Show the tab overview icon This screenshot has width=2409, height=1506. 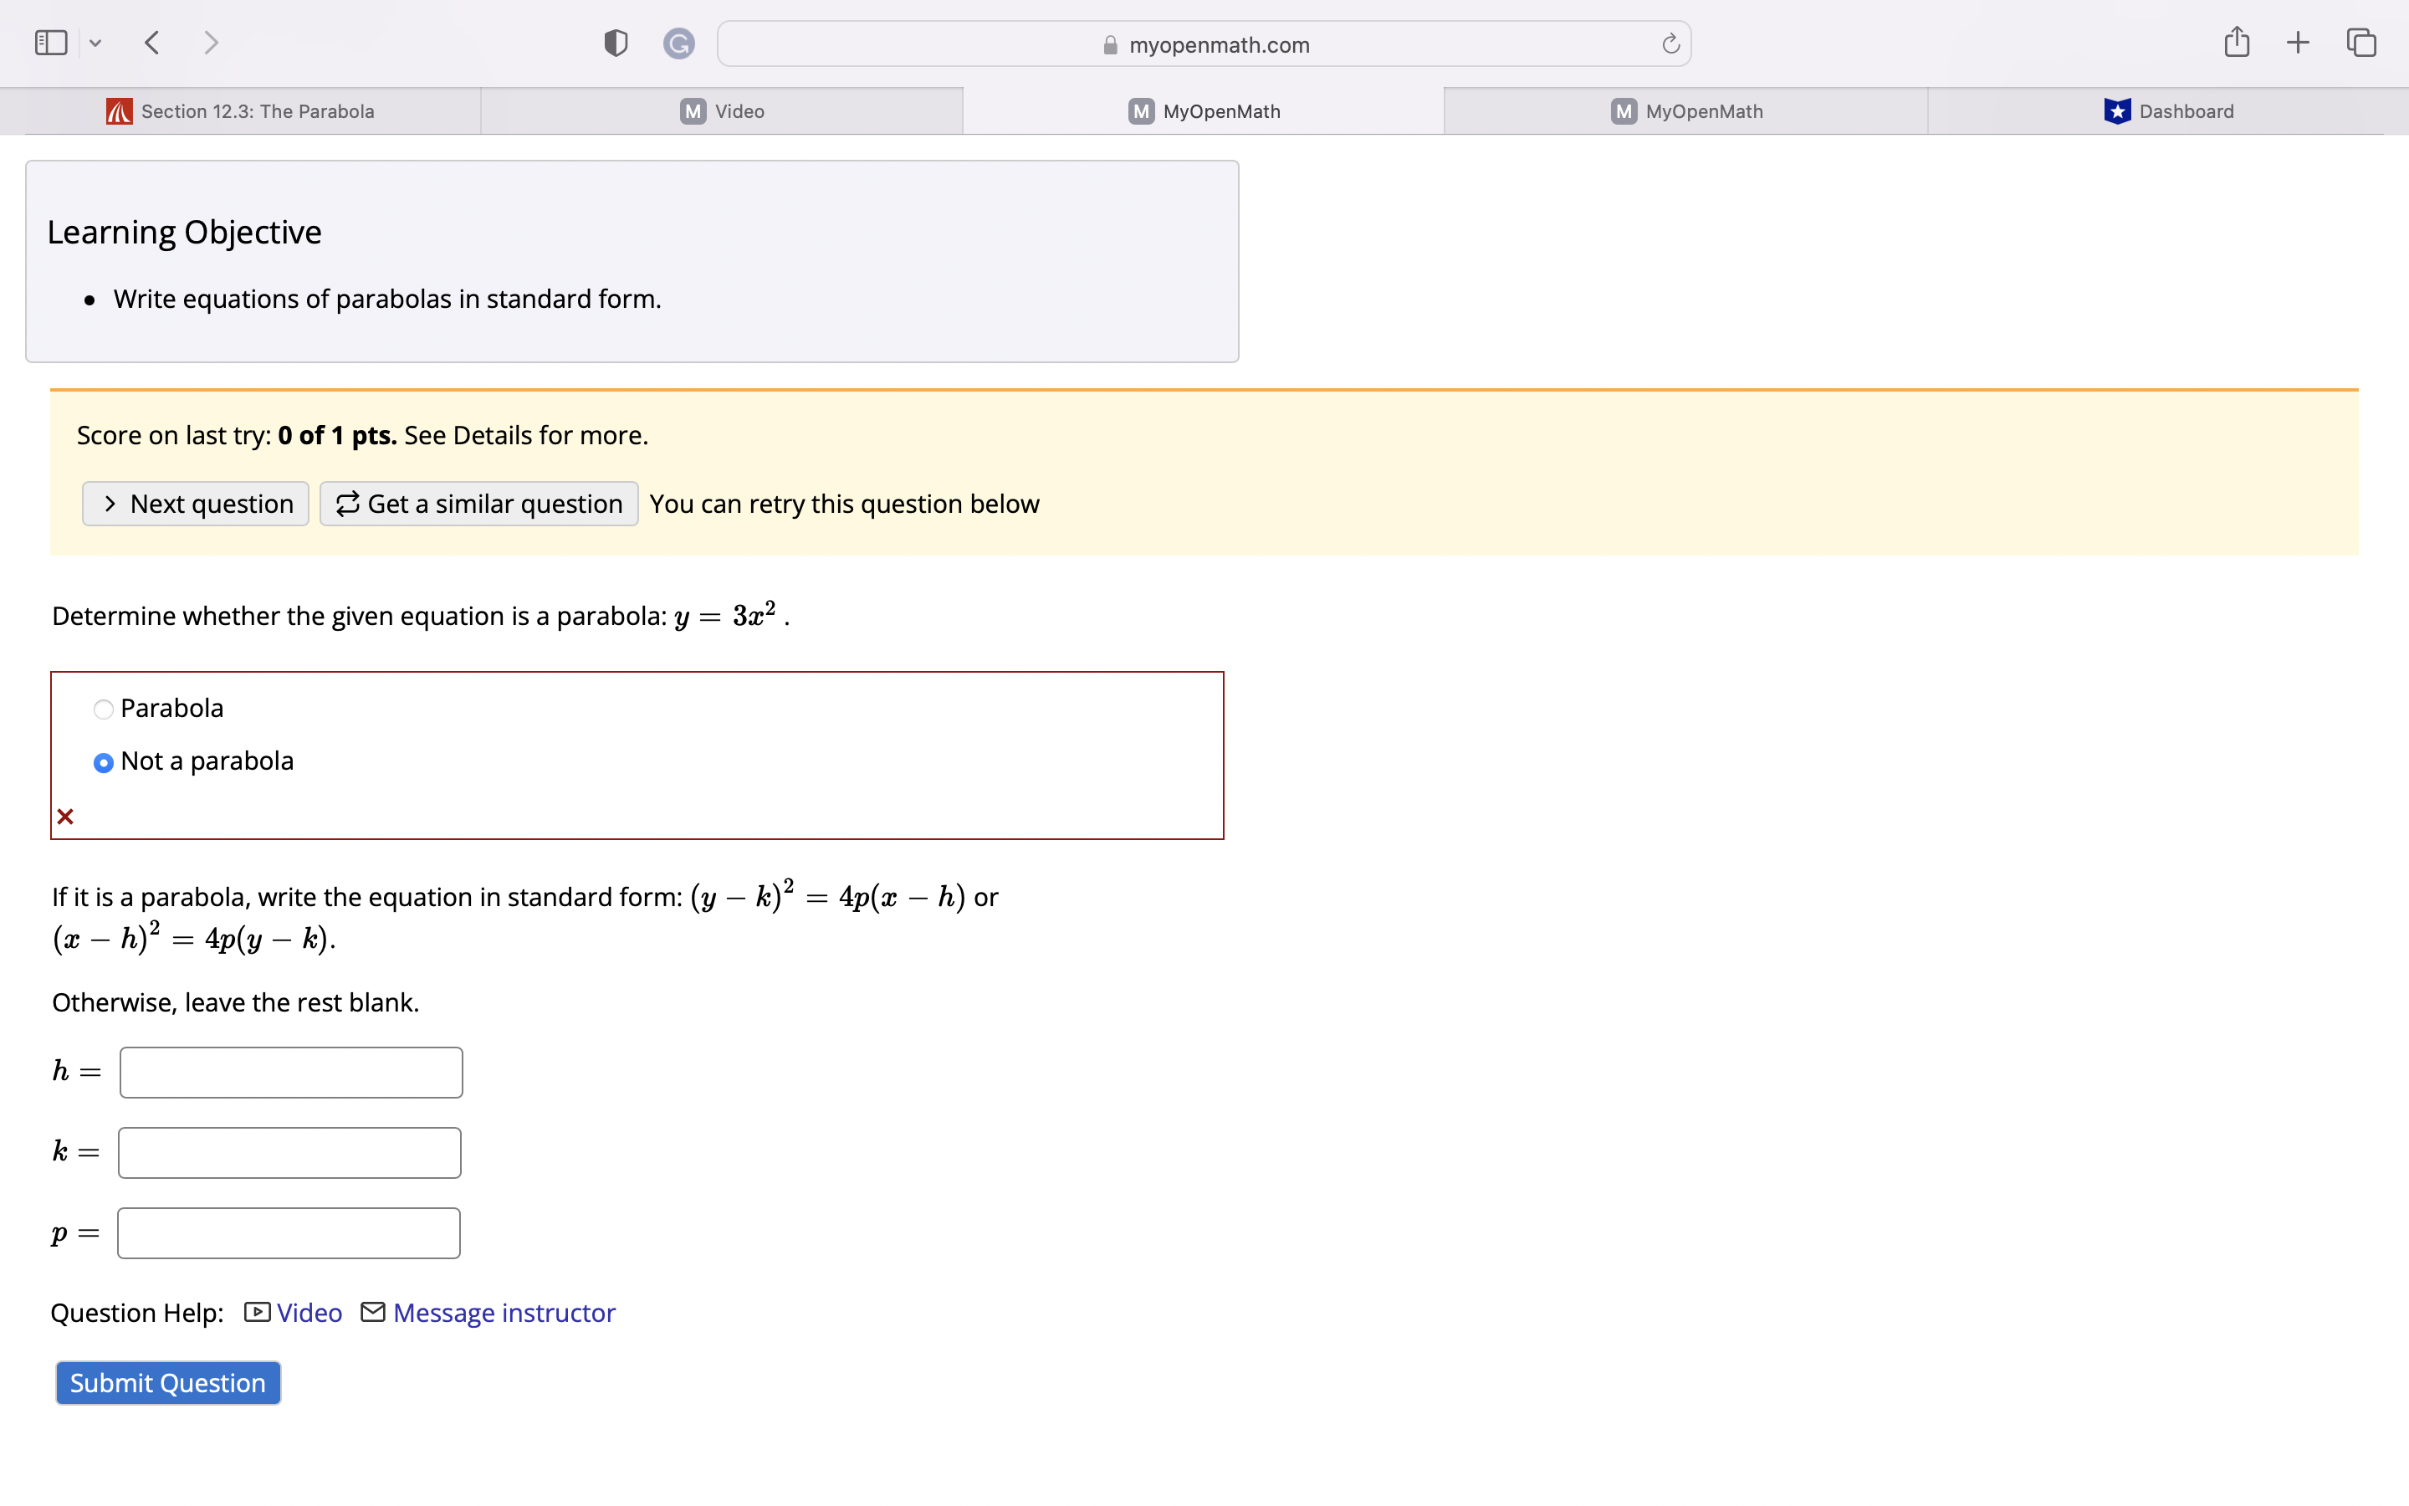(2360, 42)
